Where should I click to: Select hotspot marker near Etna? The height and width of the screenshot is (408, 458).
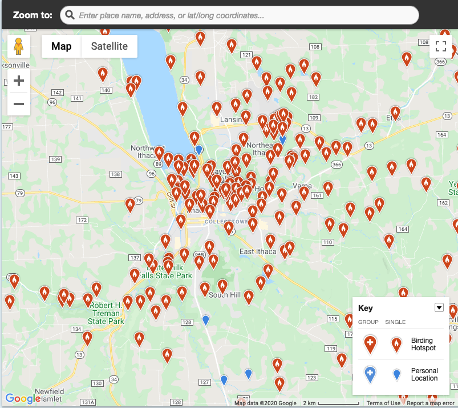coord(395,113)
